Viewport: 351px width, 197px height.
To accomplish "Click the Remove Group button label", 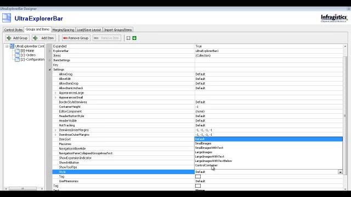I will click(x=78, y=38).
